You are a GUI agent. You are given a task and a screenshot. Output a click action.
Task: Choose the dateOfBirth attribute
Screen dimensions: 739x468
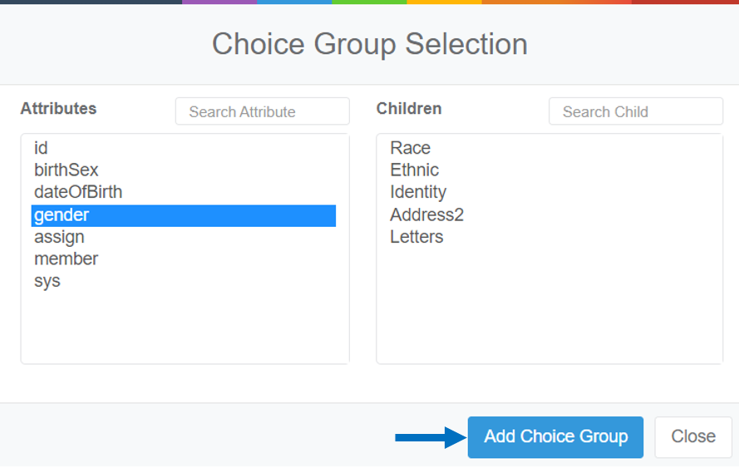[x=78, y=192]
